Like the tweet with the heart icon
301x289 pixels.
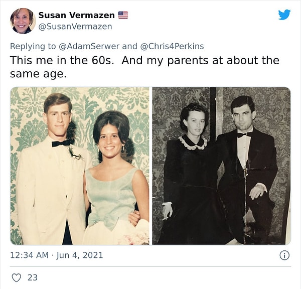tap(16, 277)
